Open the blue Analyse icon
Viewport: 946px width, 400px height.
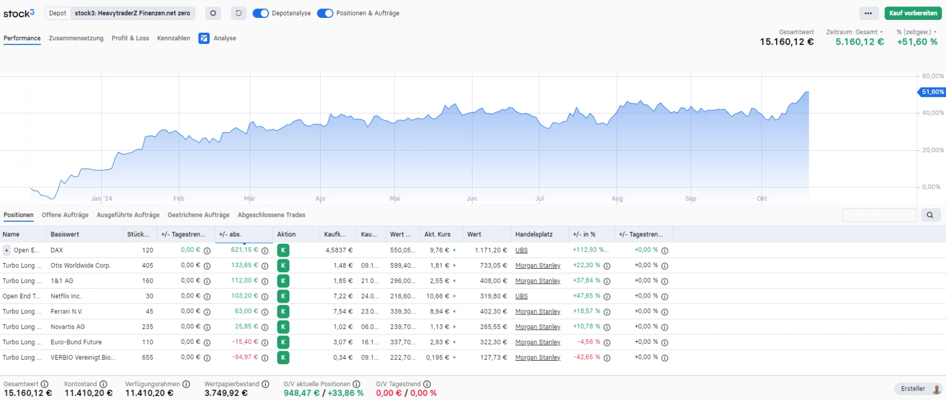(x=204, y=38)
